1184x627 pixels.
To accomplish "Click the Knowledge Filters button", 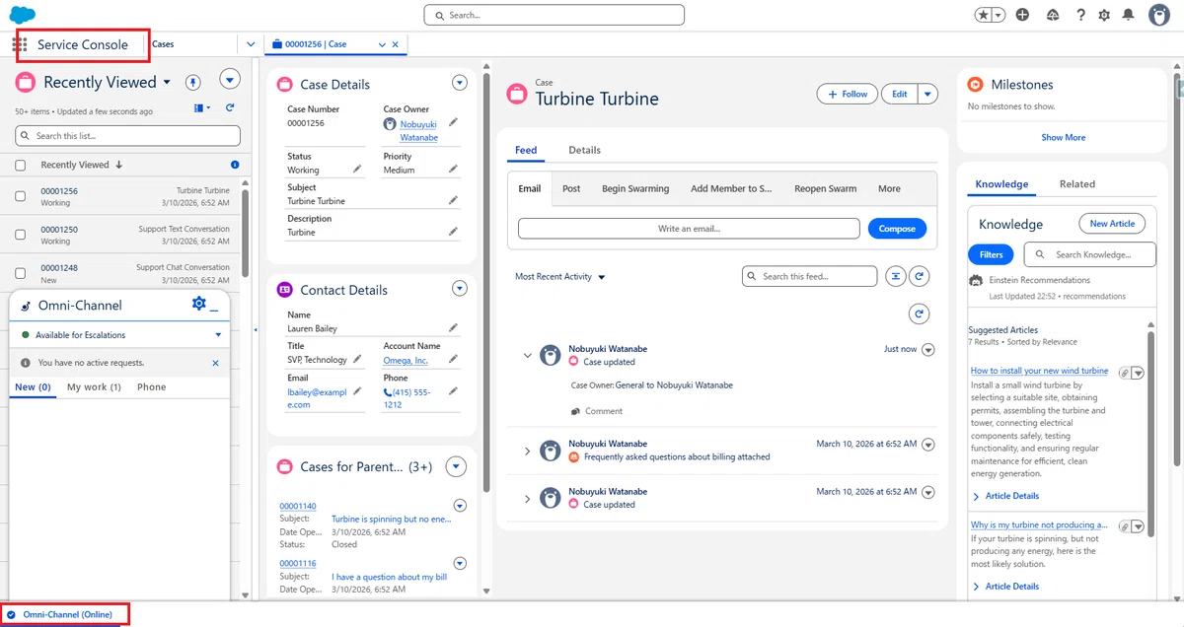I will [991, 254].
